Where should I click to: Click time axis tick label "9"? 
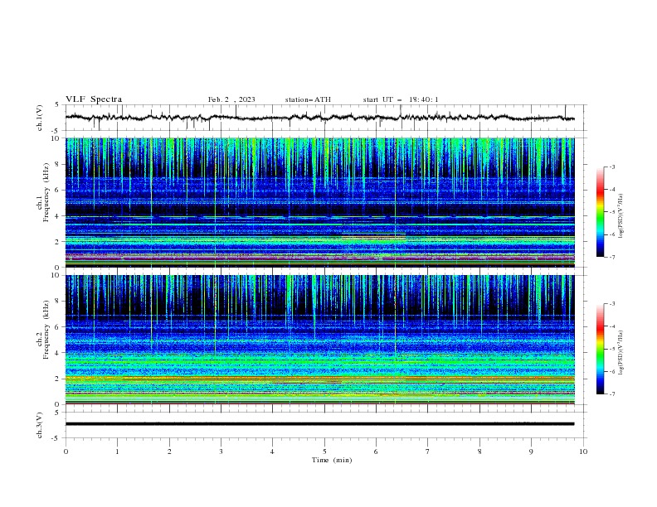tap(531, 451)
